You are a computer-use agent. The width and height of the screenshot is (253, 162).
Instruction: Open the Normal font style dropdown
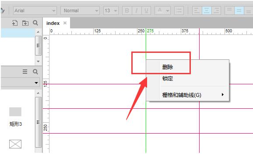point(80,10)
